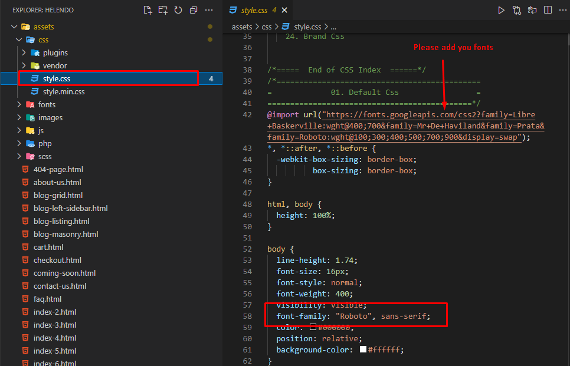Click style.css in the breadcrumb path

tap(307, 27)
